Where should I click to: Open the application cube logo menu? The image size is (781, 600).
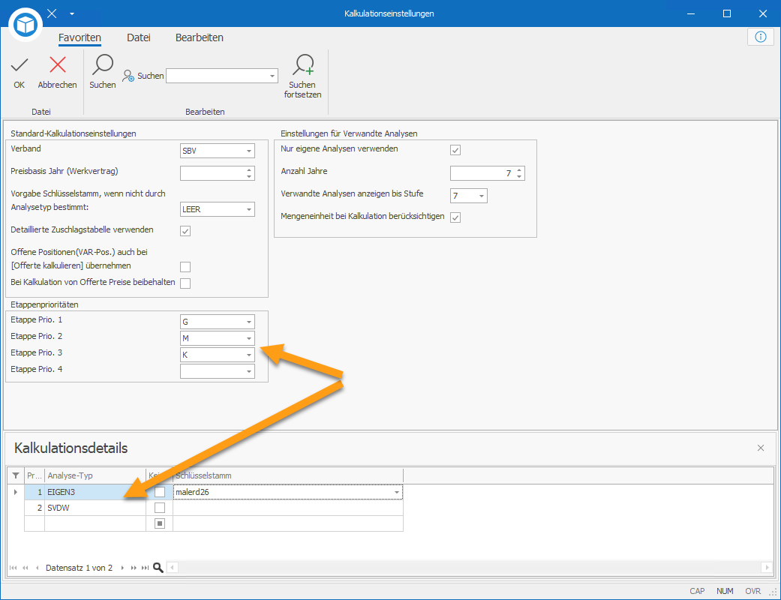(x=26, y=25)
